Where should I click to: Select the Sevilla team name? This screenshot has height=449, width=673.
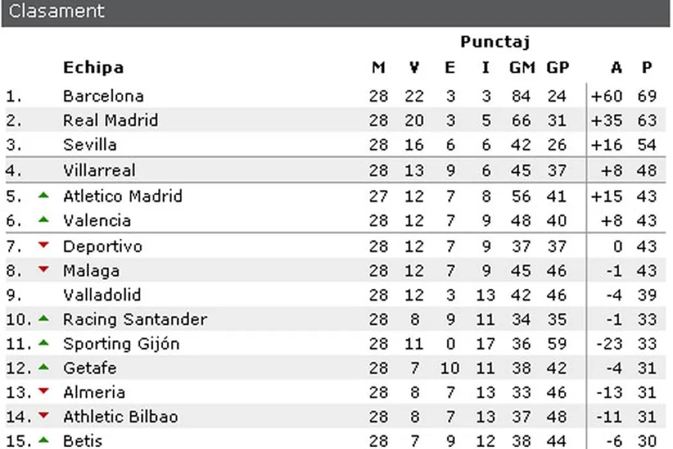pyautogui.click(x=90, y=145)
